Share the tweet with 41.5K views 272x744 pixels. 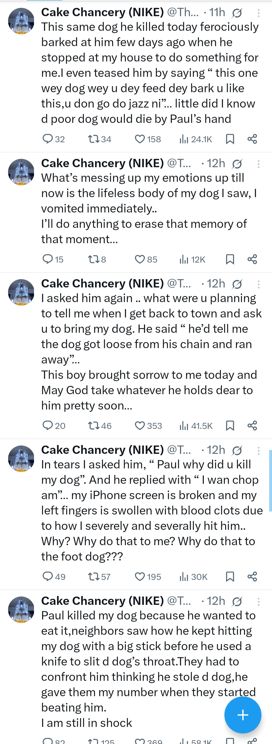[252, 425]
